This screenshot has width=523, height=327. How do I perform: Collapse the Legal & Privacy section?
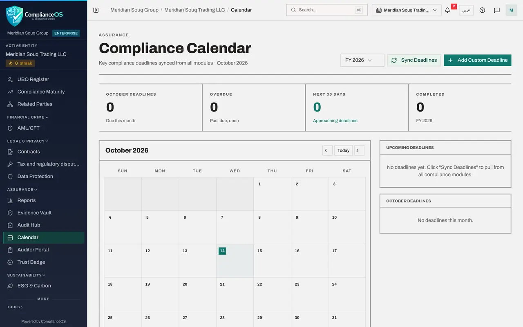pyautogui.click(x=28, y=141)
